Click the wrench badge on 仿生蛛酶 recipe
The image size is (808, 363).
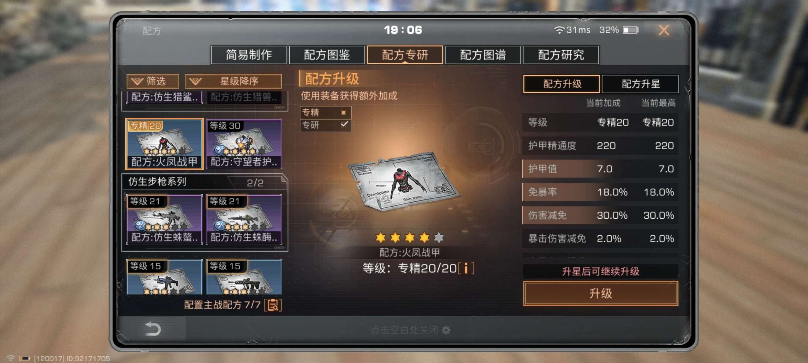pos(220,225)
